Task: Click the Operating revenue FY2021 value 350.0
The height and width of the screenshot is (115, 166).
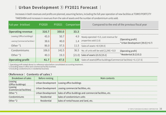Action: tap(61, 32)
